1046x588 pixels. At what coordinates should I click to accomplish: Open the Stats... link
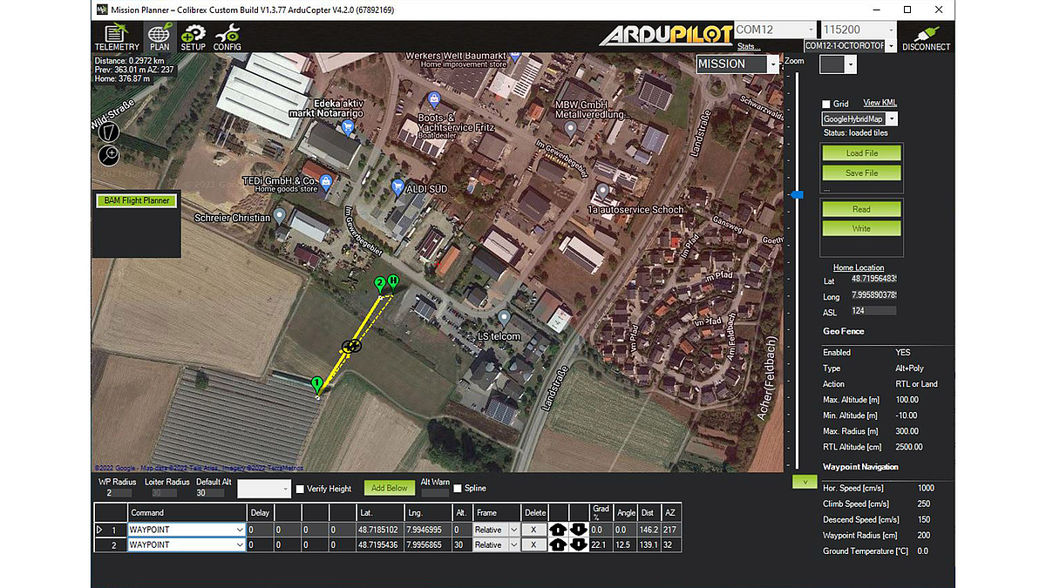(x=748, y=46)
